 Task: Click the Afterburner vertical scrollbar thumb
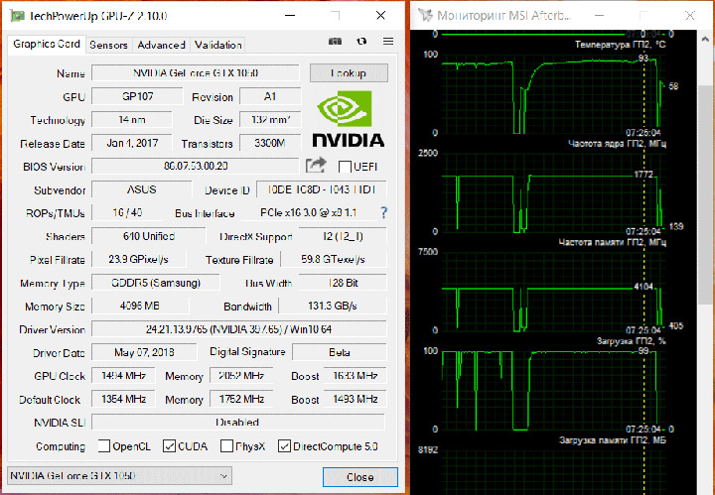point(705,193)
